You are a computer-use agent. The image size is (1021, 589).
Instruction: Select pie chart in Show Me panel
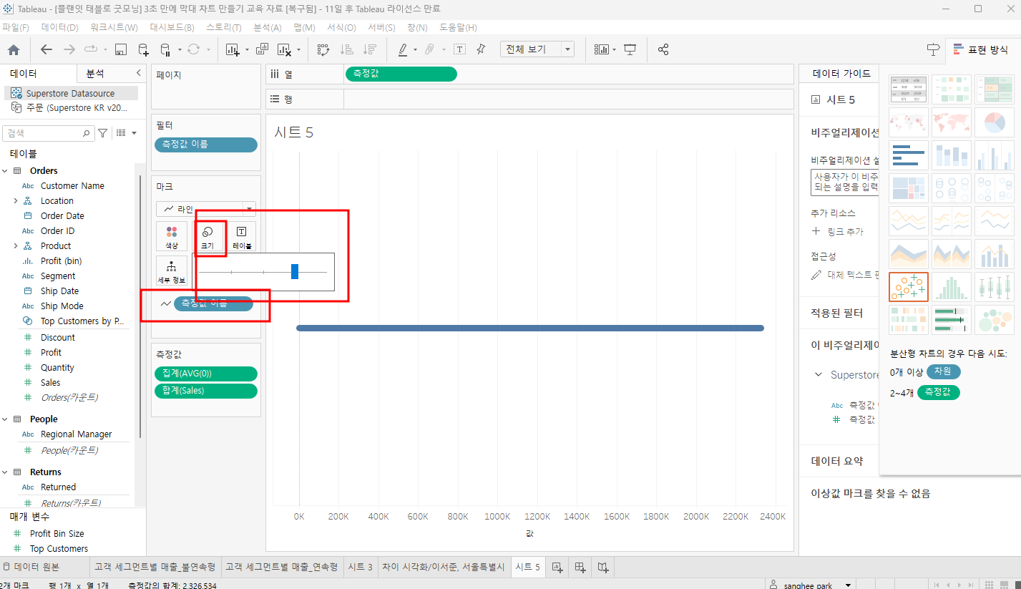(994, 122)
